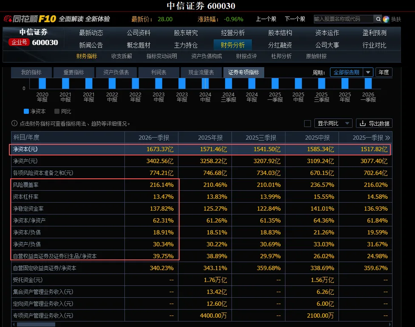Open the 显示同比 dropdown
415x327 pixels.
tap(333, 123)
